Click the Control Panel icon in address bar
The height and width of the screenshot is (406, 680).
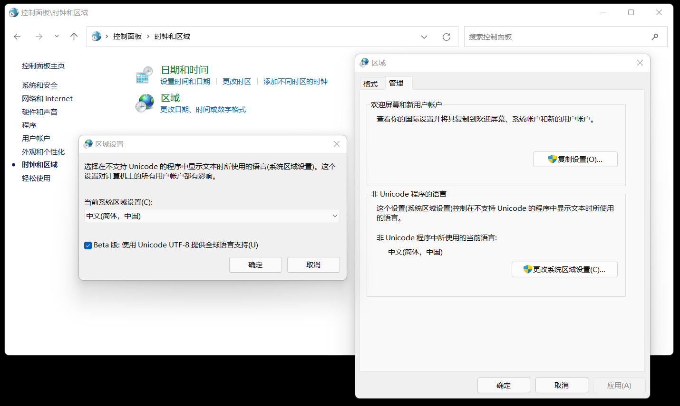[x=97, y=36]
